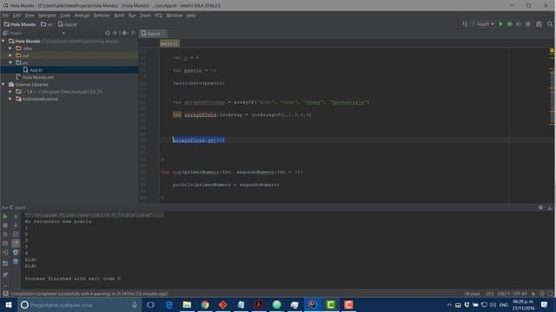The image size is (556, 312).
Task: Open Run panel settings gear
Action: 540,208
